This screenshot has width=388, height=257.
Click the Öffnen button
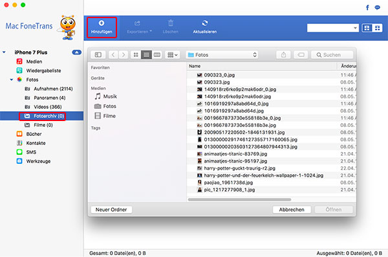pyautogui.click(x=334, y=210)
